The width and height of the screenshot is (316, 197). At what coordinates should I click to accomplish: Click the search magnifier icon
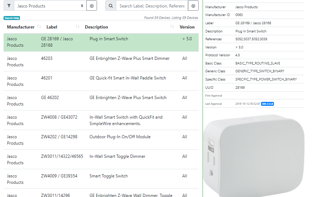111,6
